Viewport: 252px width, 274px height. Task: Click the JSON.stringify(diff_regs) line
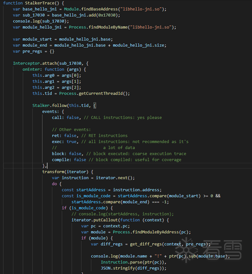coord(133,268)
